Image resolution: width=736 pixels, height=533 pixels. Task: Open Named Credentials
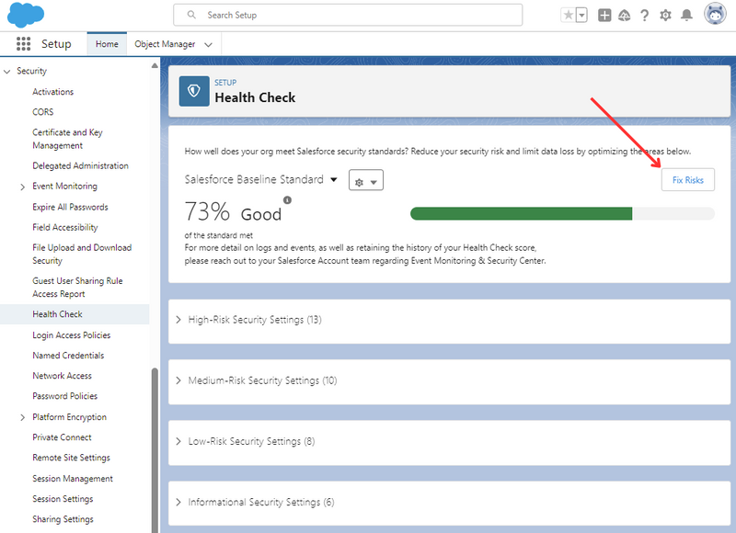68,356
